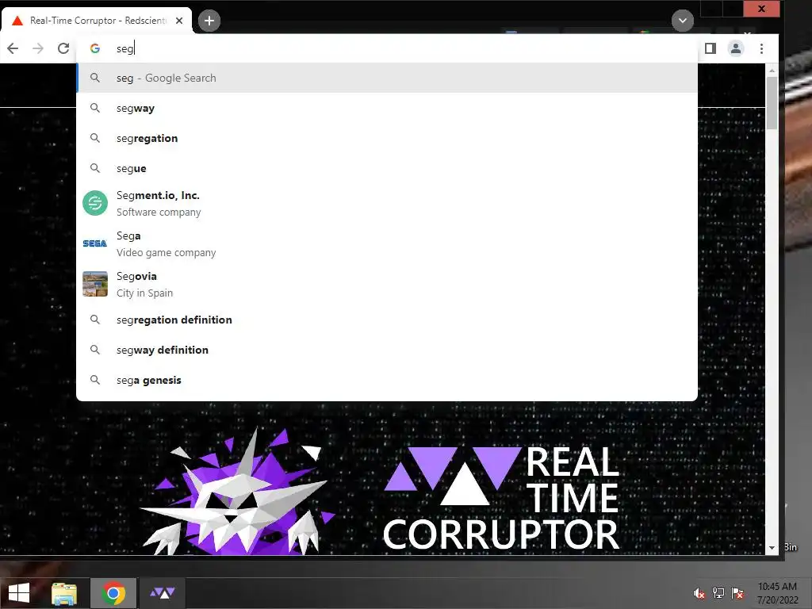Click the Real Time Corruptor logo text
The image size is (812, 609).
501,498
